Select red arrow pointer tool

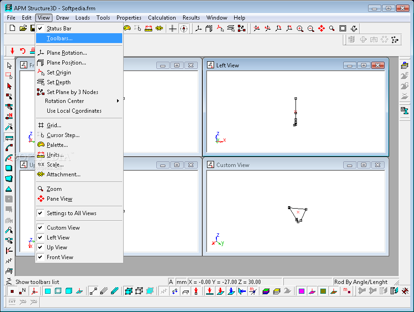(x=9, y=86)
